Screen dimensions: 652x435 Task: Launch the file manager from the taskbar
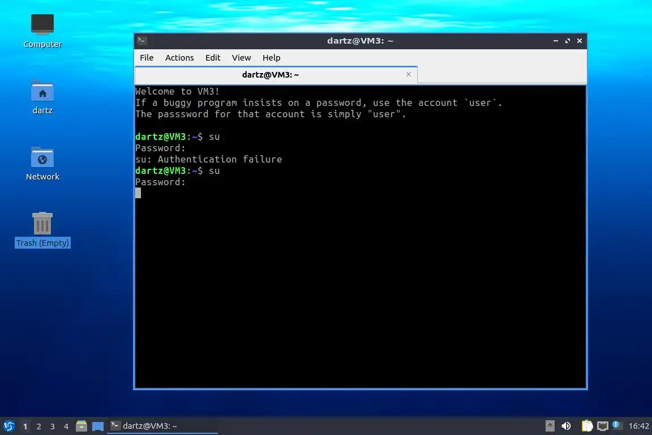point(81,426)
